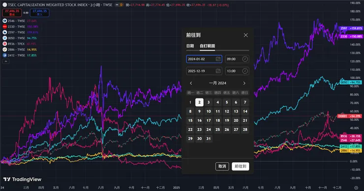Viewport: 364px width, 191px height.
Task: Go to previous month in calendar
Action: 191,83
